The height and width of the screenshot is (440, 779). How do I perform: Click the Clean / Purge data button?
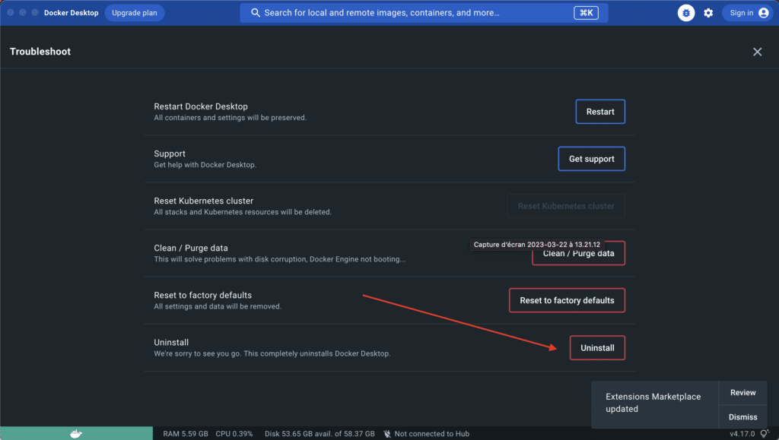[x=578, y=254]
